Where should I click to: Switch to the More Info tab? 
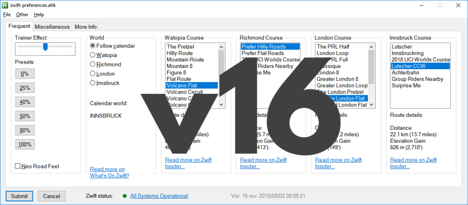[85, 27]
